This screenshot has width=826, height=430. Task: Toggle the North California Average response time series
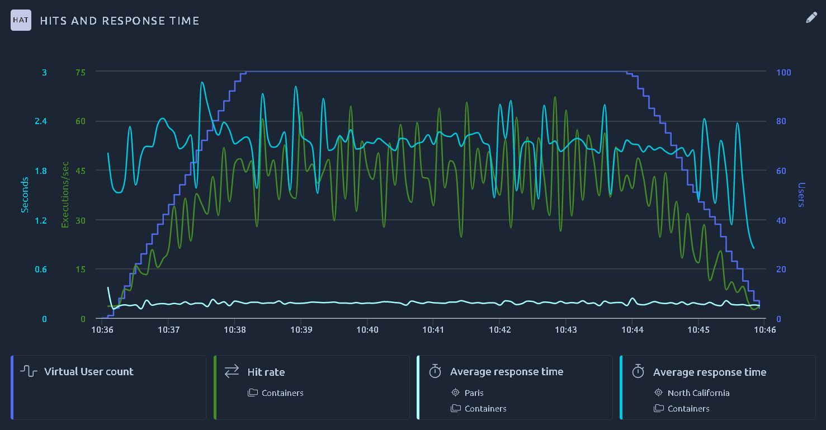718,387
